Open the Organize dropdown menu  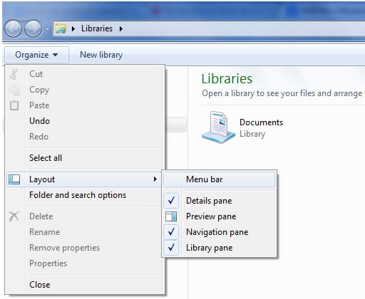coord(36,55)
